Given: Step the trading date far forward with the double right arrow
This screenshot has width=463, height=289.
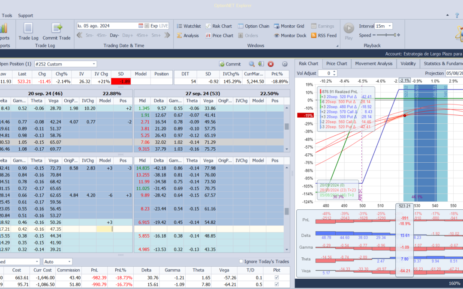Looking at the screenshot, I should (167, 36).
